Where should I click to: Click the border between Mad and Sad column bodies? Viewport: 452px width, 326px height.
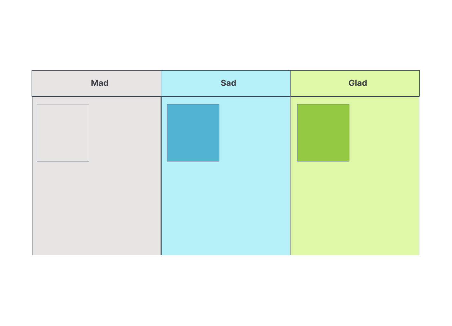click(x=161, y=191)
